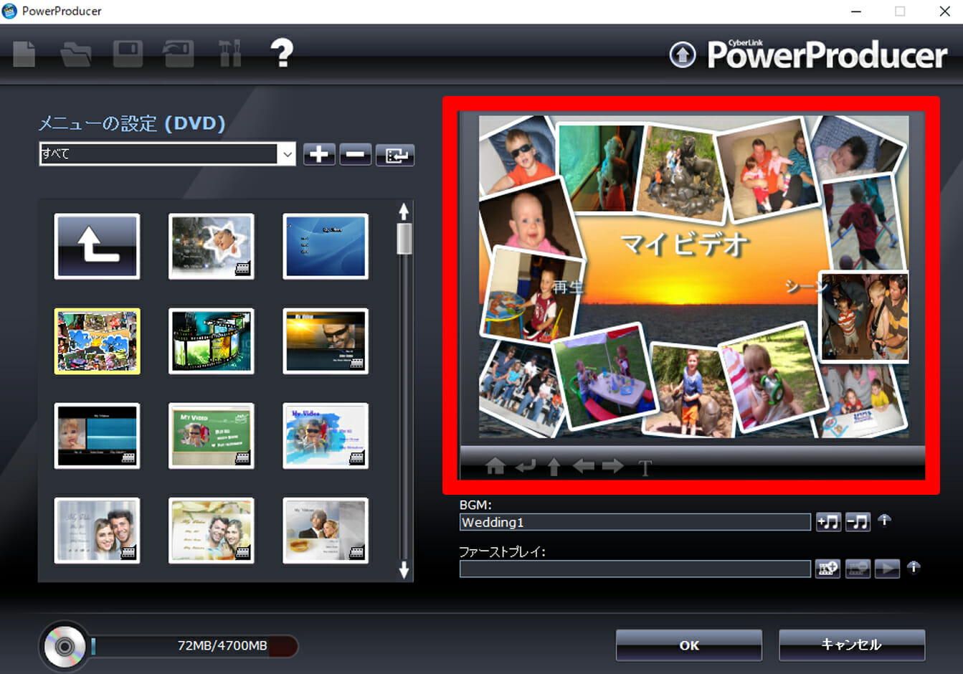Select the grey wedding couple template

click(97, 530)
